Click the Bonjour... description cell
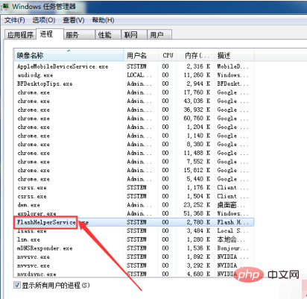Screen dimensions: 307x299 click(x=232, y=248)
